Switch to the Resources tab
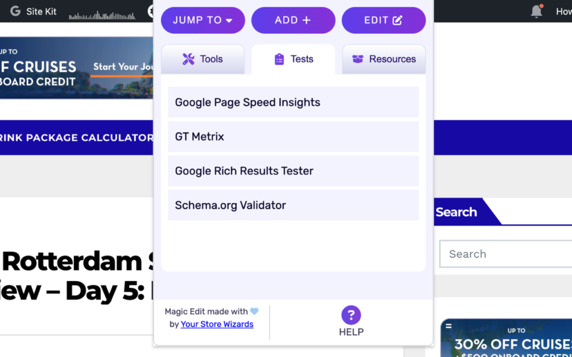This screenshot has height=357, width=572. (384, 59)
